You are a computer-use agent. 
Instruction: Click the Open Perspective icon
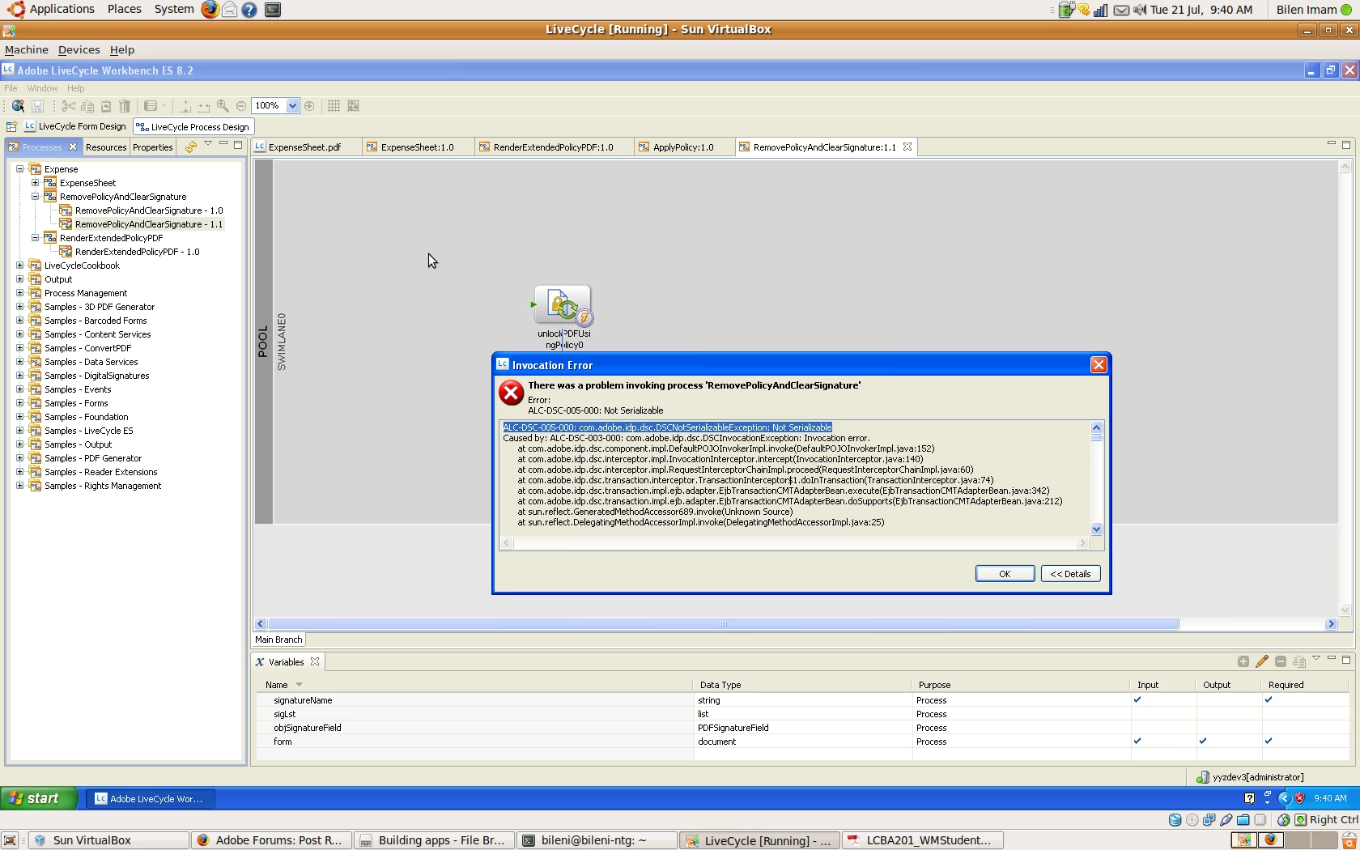(x=11, y=127)
